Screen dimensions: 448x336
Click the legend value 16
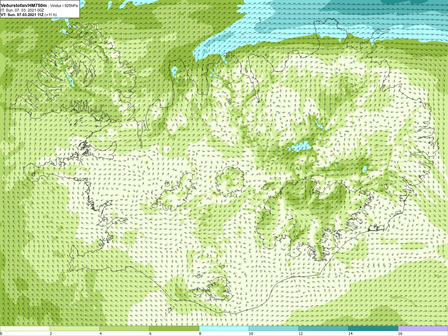point(400,334)
